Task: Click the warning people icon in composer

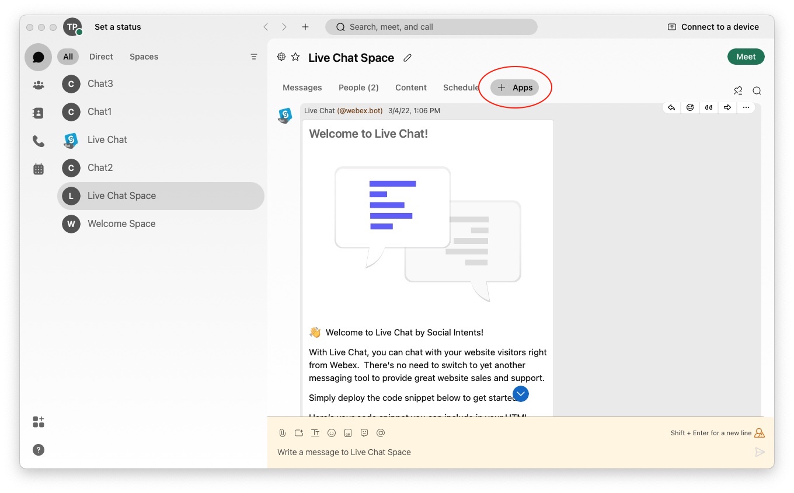Action: point(760,433)
